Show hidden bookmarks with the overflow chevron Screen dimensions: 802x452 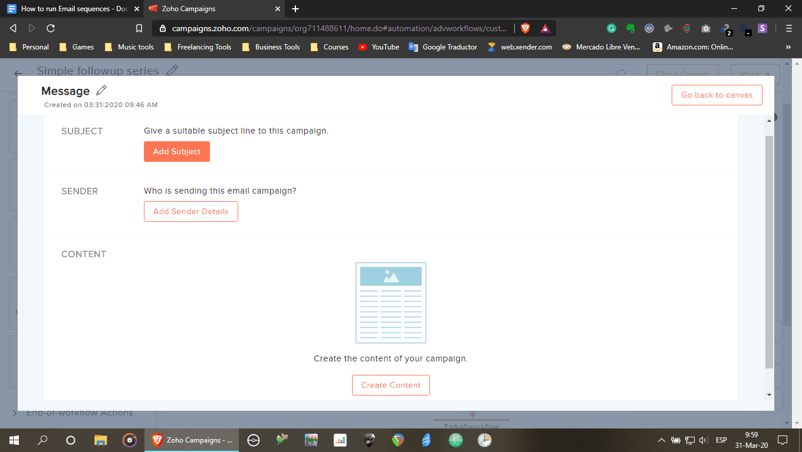tap(788, 46)
